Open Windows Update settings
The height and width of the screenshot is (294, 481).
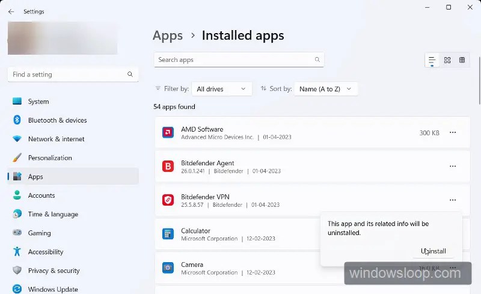[x=73, y=289]
